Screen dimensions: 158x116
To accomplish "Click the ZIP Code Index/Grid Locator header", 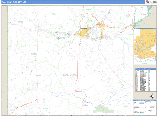I will point(145,69).
